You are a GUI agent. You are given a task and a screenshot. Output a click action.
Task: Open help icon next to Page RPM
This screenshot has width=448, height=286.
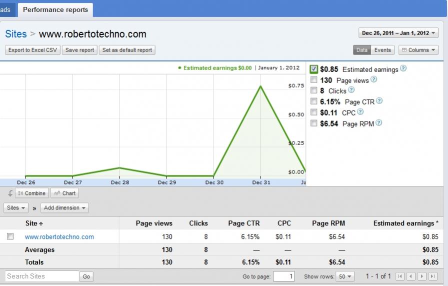[378, 123]
